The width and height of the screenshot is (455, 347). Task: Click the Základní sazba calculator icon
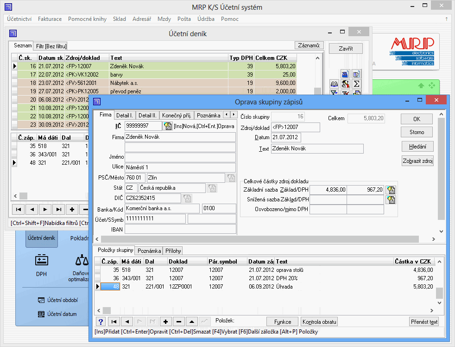tap(391, 189)
